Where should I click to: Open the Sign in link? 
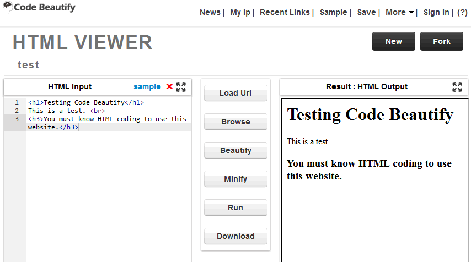click(x=436, y=12)
